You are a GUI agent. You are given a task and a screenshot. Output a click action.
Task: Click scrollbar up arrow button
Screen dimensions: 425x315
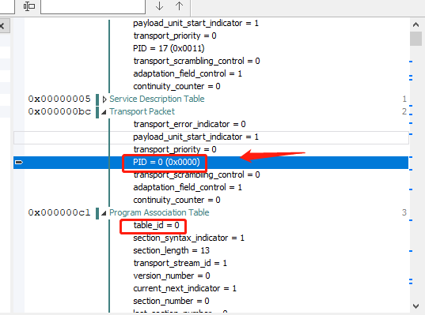[416, 25]
